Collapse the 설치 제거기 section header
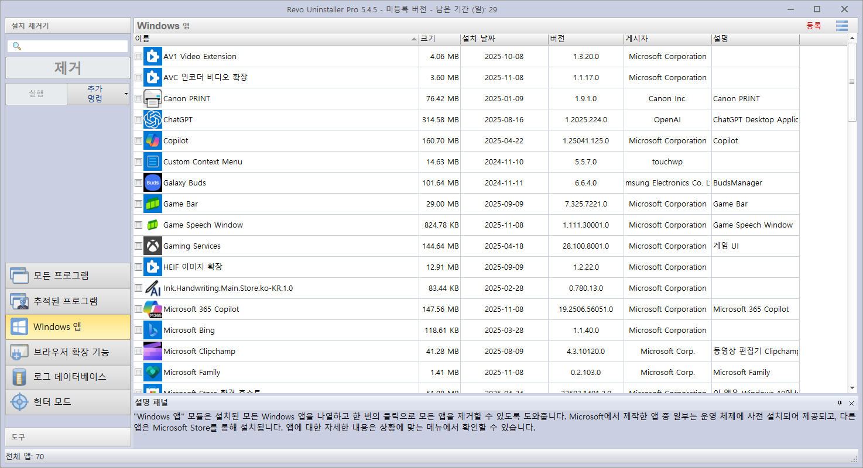This screenshot has height=468, width=863. [x=68, y=26]
